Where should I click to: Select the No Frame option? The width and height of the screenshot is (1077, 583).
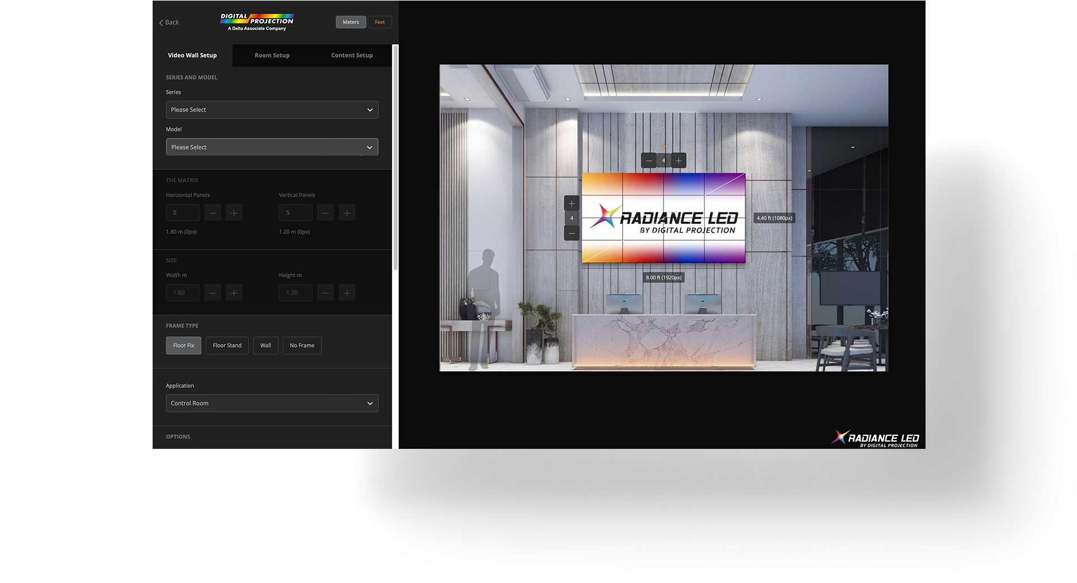pyautogui.click(x=302, y=345)
